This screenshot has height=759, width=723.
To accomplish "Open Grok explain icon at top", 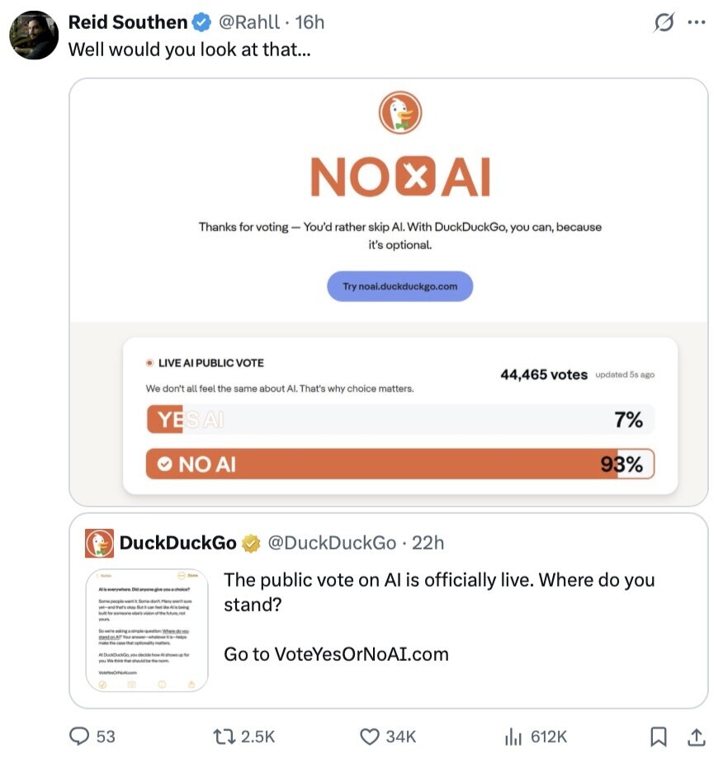I will coord(664,23).
